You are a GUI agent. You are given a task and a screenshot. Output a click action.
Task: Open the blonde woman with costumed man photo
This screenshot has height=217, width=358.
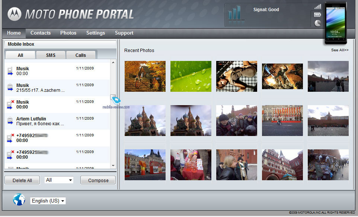pos(237,165)
